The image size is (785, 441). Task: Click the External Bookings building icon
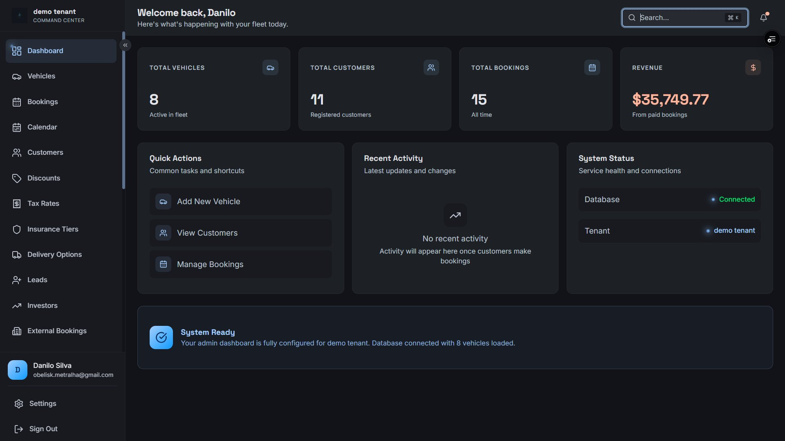point(17,331)
